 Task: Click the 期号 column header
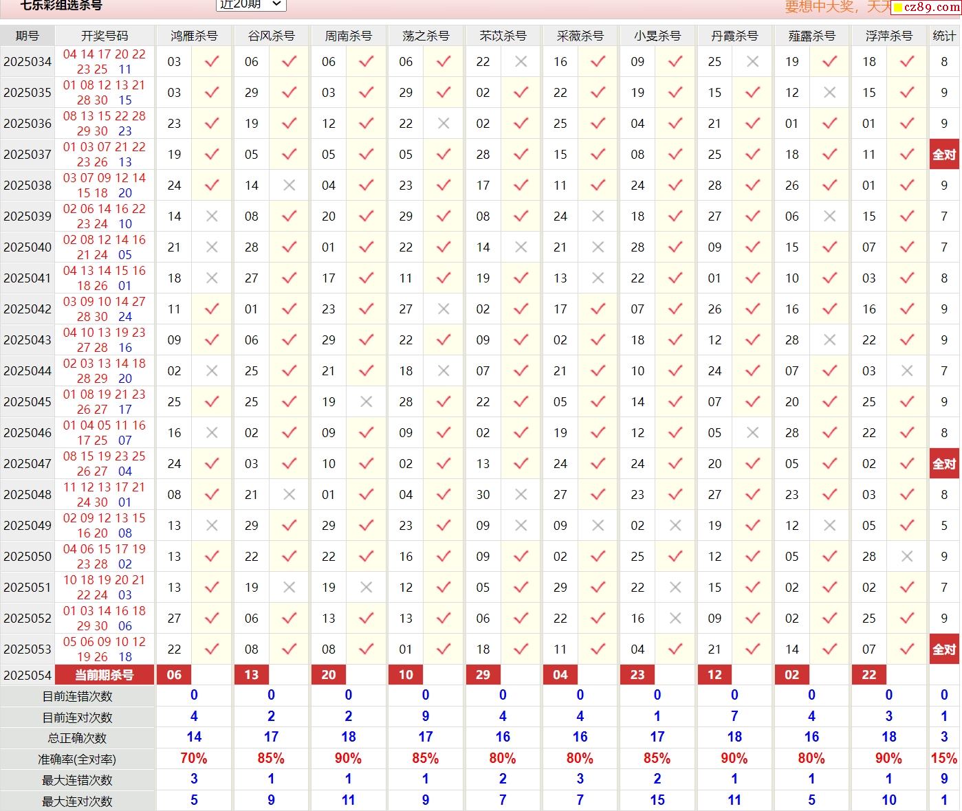coord(28,36)
